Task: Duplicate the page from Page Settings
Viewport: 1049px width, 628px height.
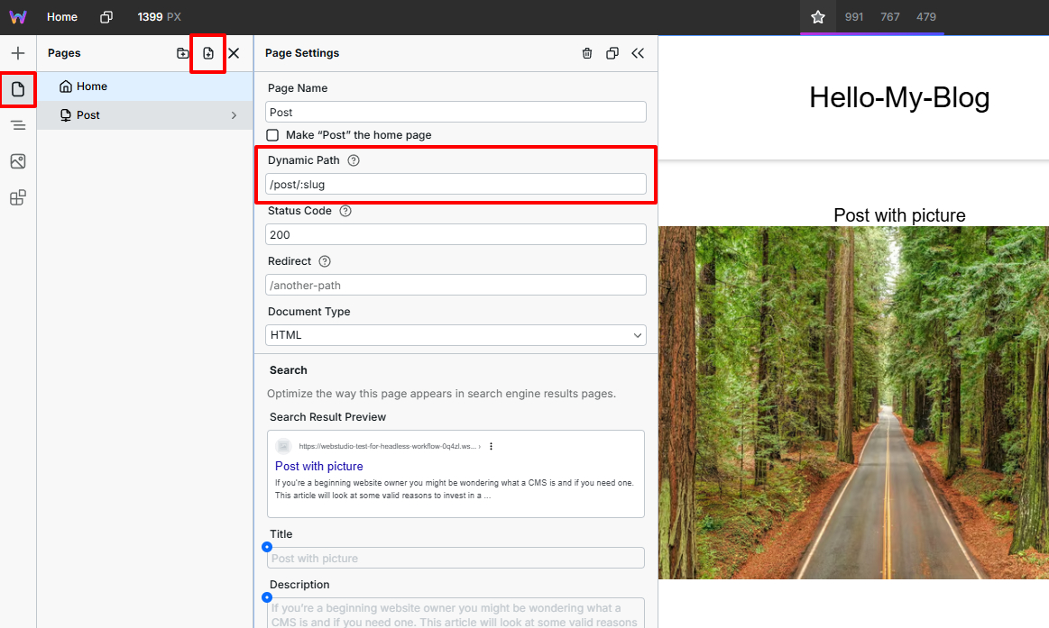Action: coord(612,53)
